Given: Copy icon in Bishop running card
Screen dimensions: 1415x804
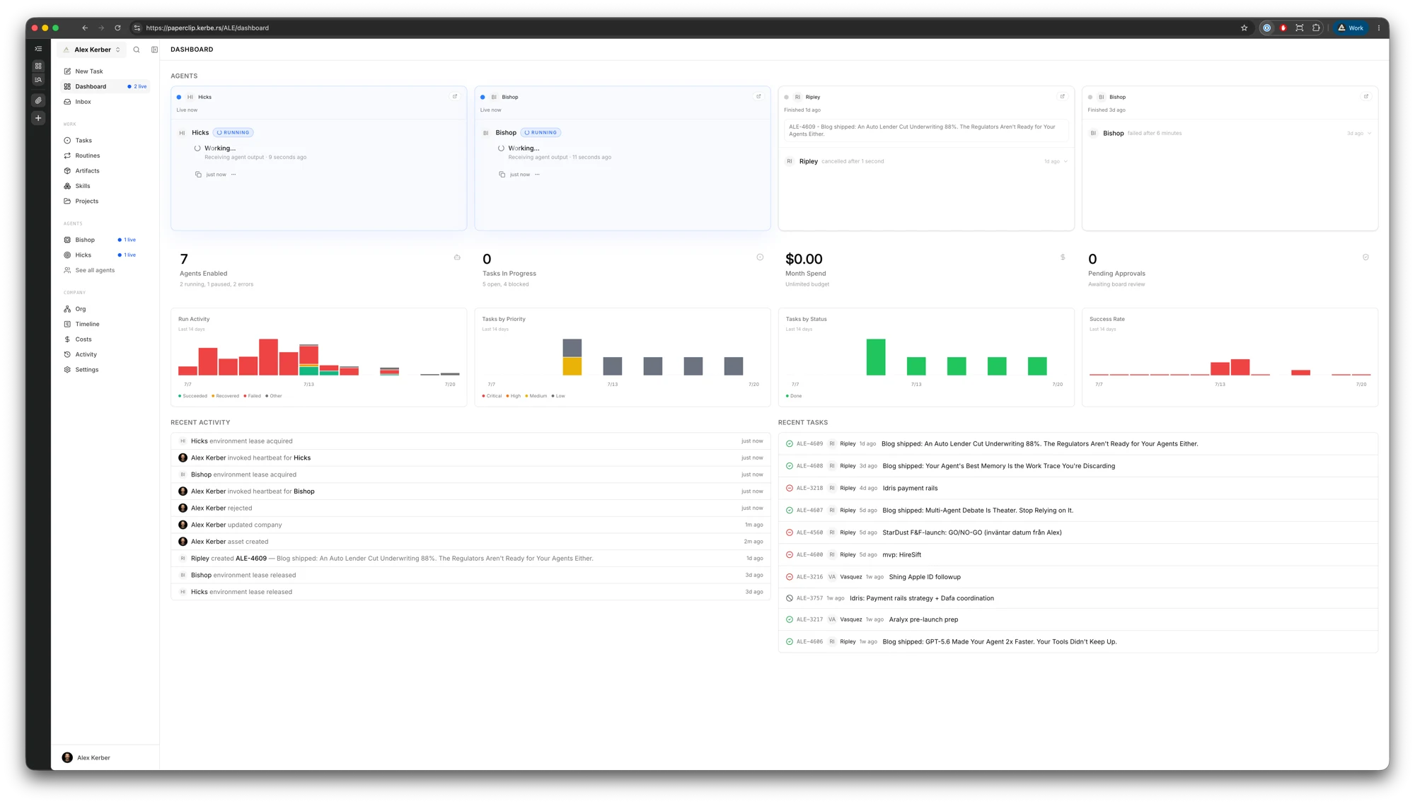Looking at the screenshot, I should (x=502, y=175).
